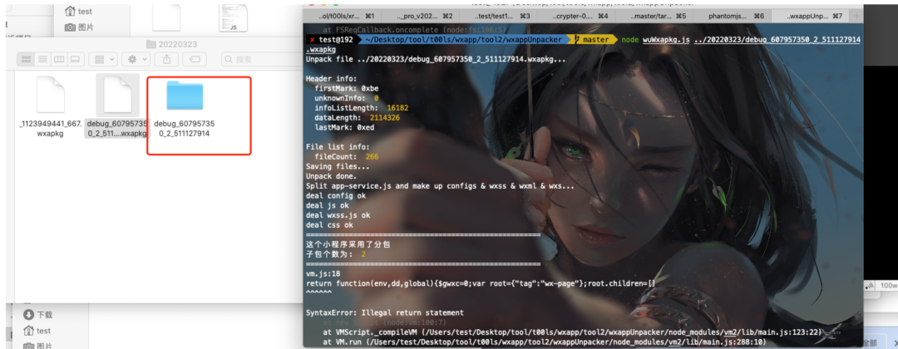898x349 pixels.
Task: Click the 'vm.js:18' line
Action: point(323,274)
